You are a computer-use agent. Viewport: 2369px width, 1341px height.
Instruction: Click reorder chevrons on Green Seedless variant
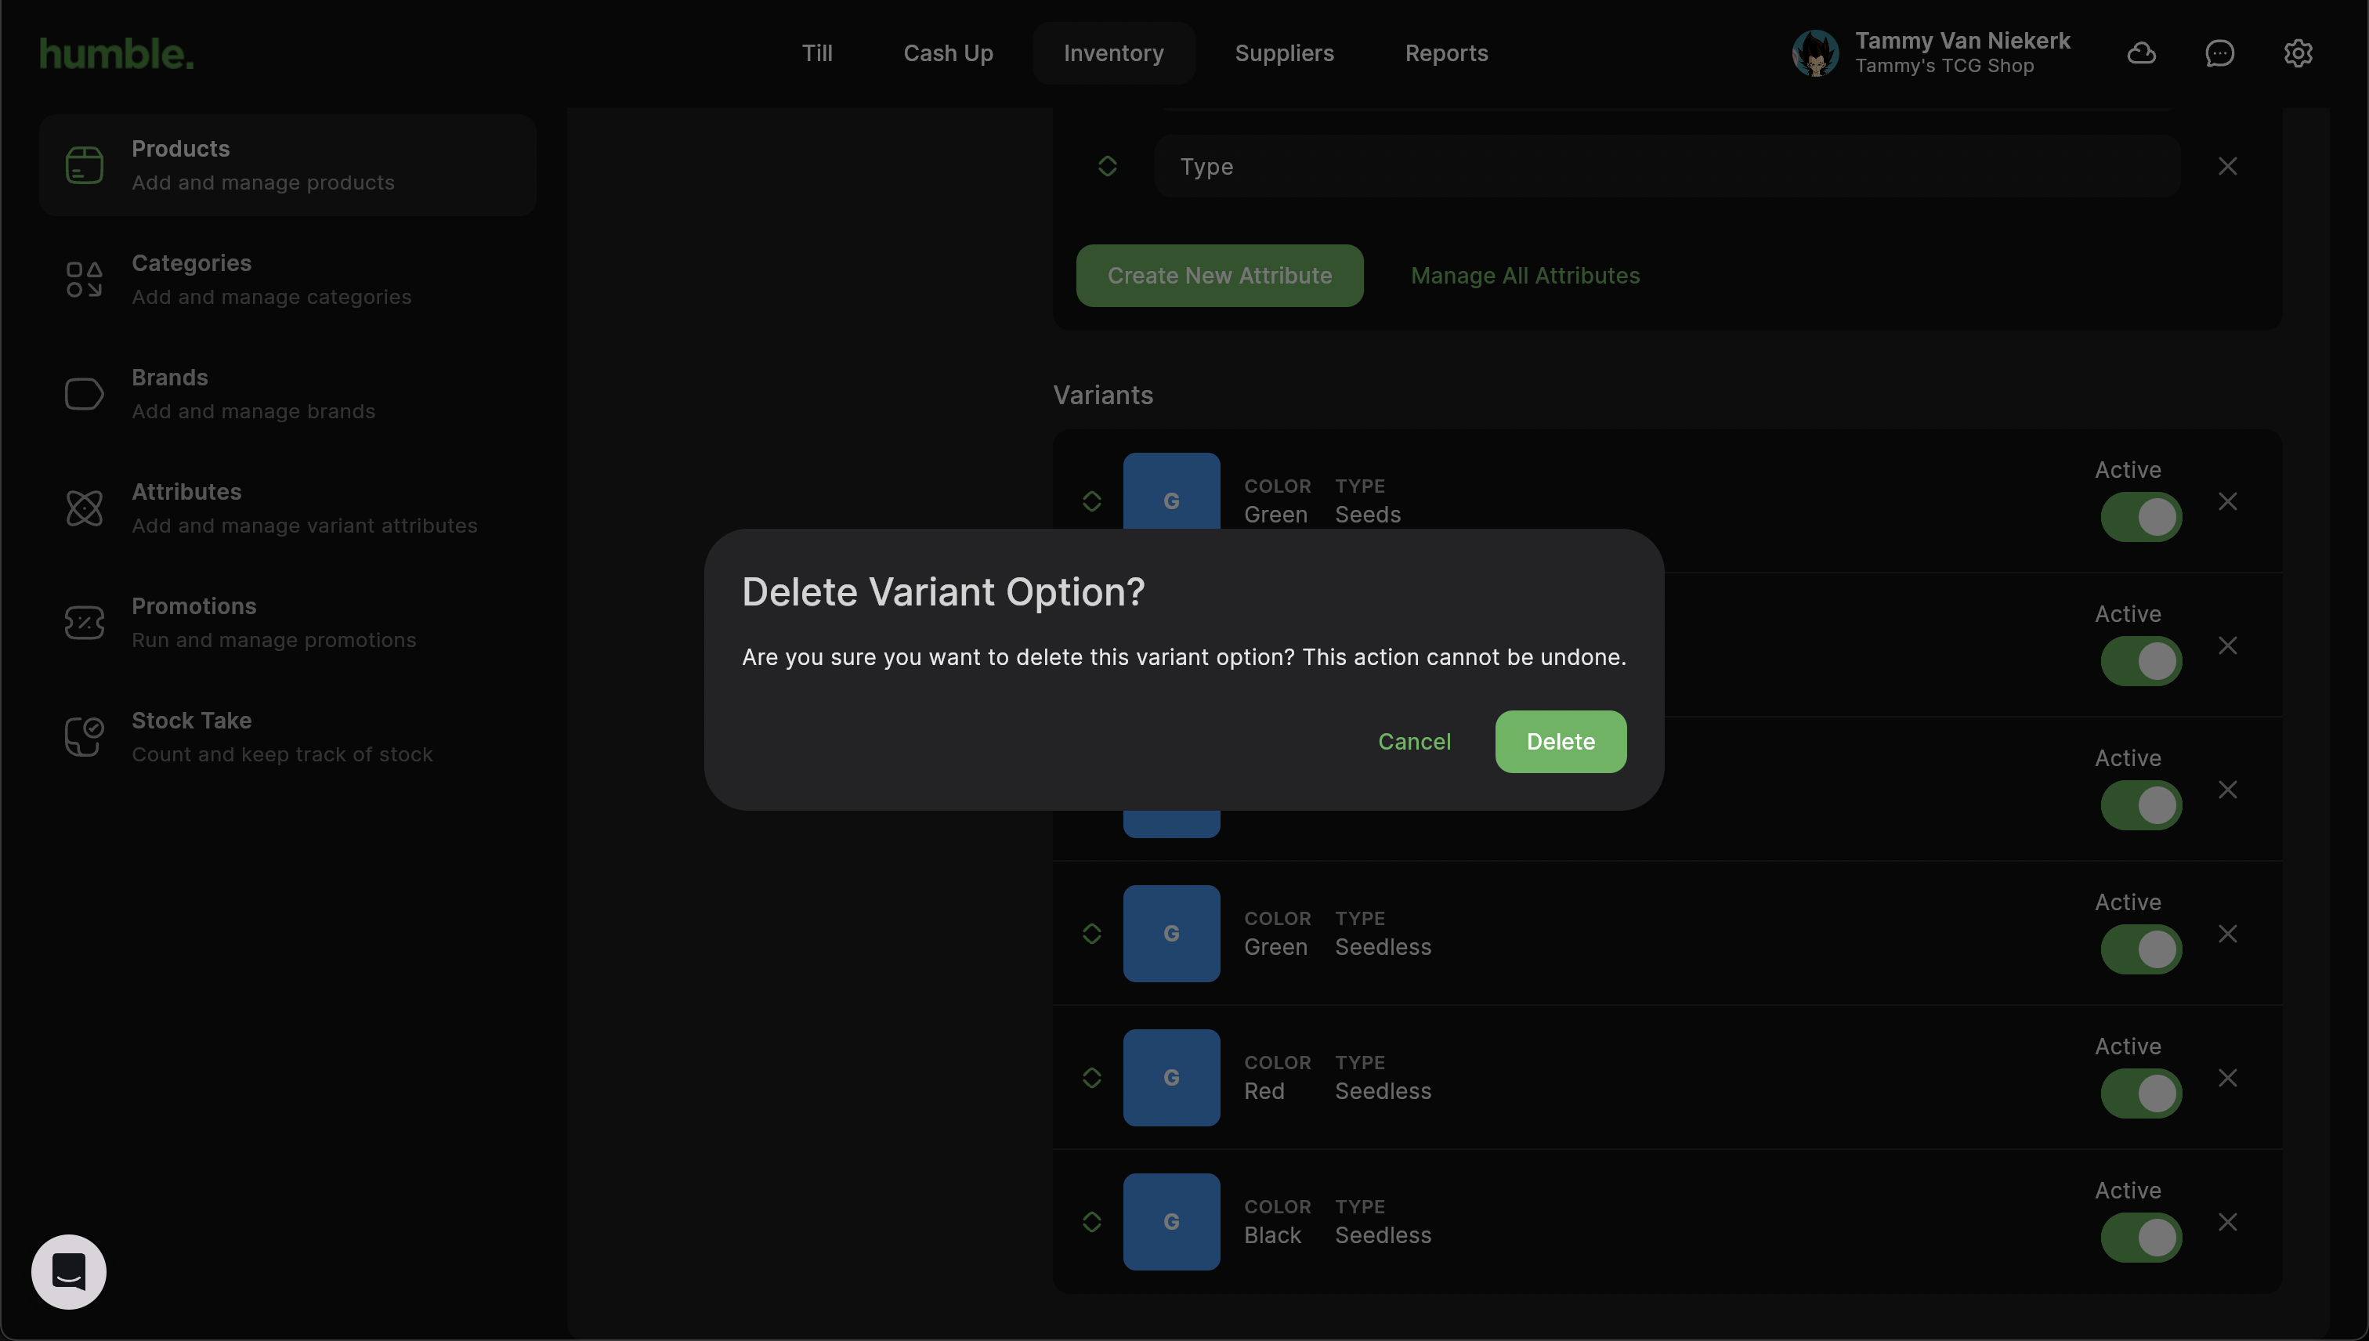pyautogui.click(x=1091, y=934)
